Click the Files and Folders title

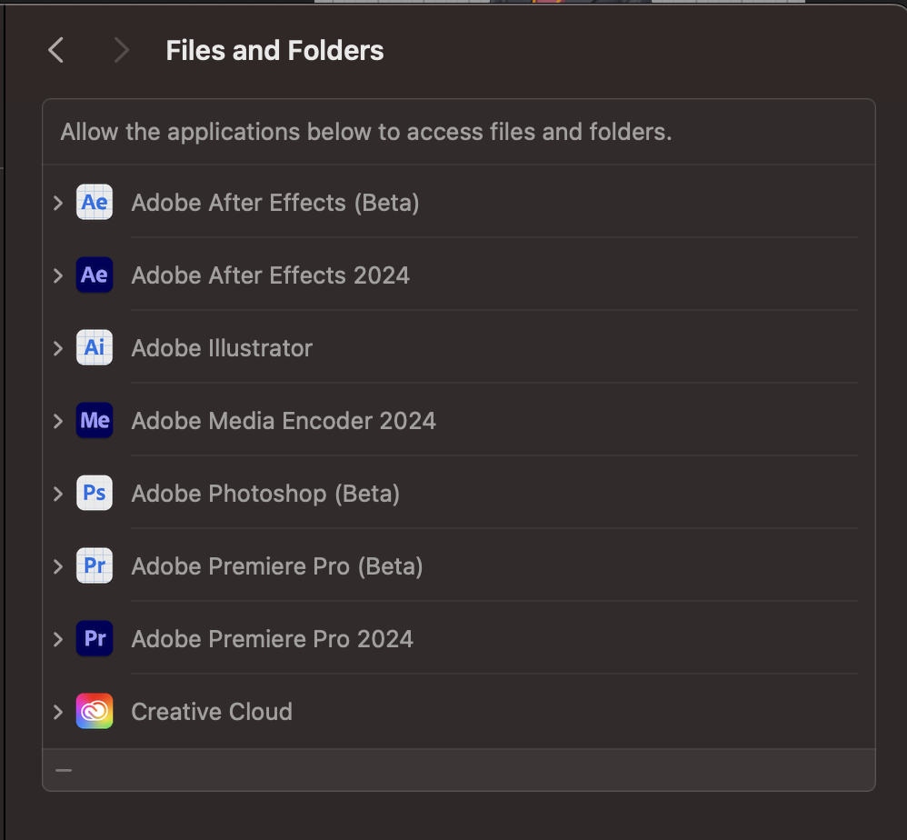point(274,50)
